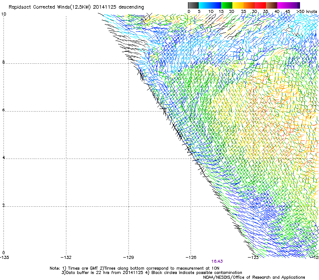Click the latitude label '10'
The height and width of the screenshot is (280, 319).
3,14
